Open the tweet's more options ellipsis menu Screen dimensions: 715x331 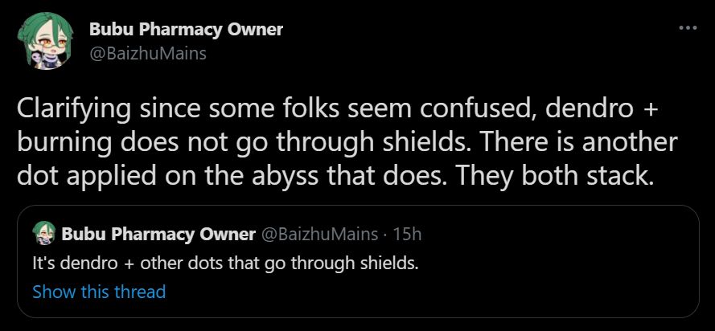tap(687, 28)
